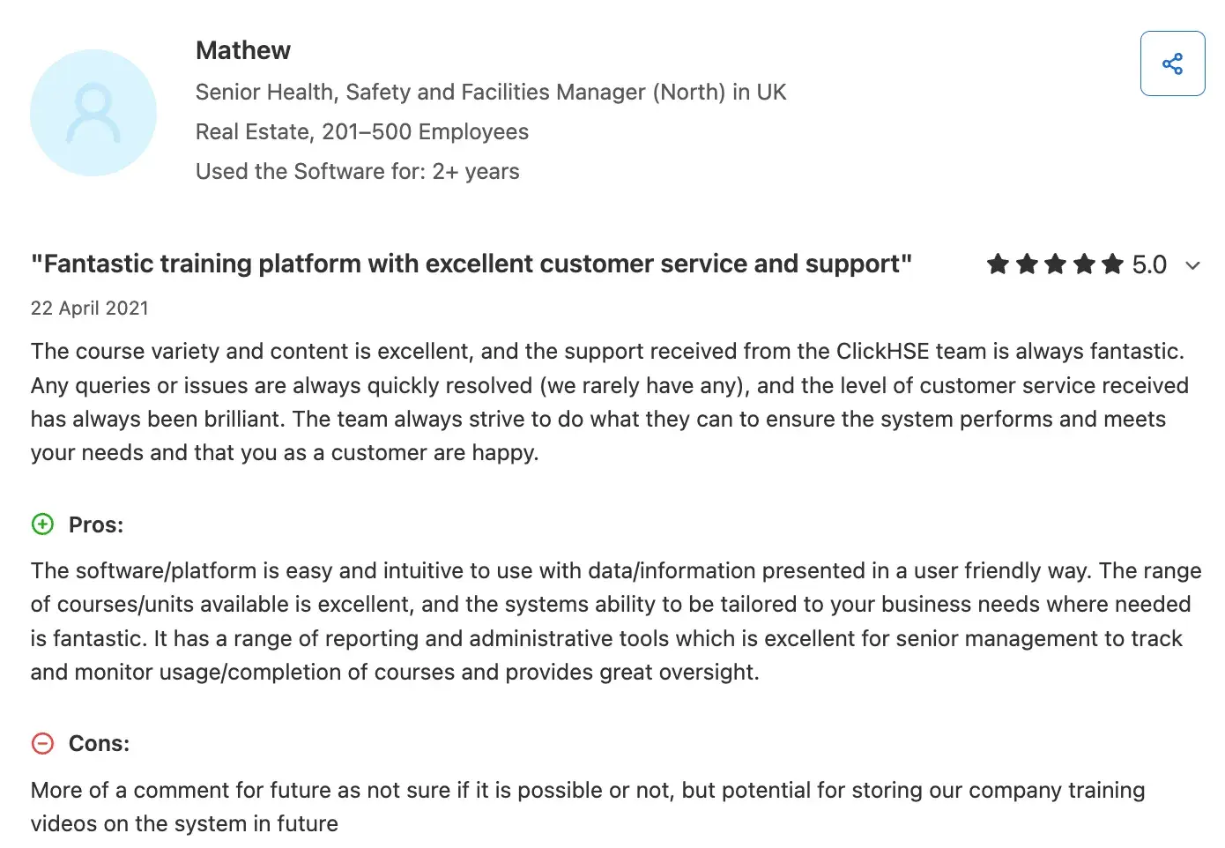This screenshot has height=848, width=1225.
Task: Click the Pros heading label
Action: coord(96,524)
